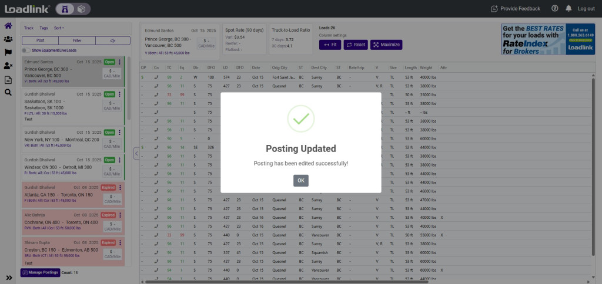Screen dimensions: 602x284
Task: Toggle the Show Equipment Live Leads switch
Action: click(x=26, y=50)
